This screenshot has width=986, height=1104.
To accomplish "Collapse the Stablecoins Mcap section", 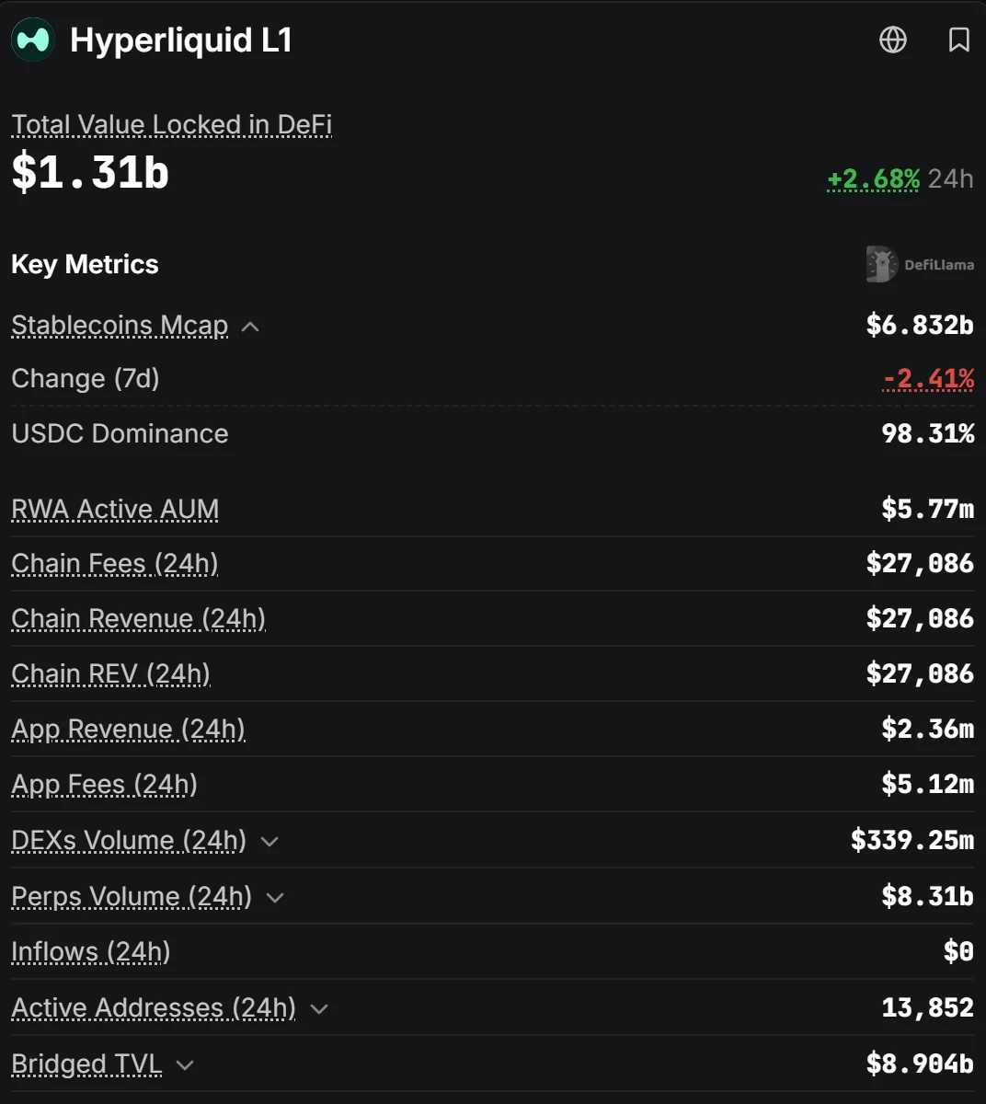I will [250, 327].
